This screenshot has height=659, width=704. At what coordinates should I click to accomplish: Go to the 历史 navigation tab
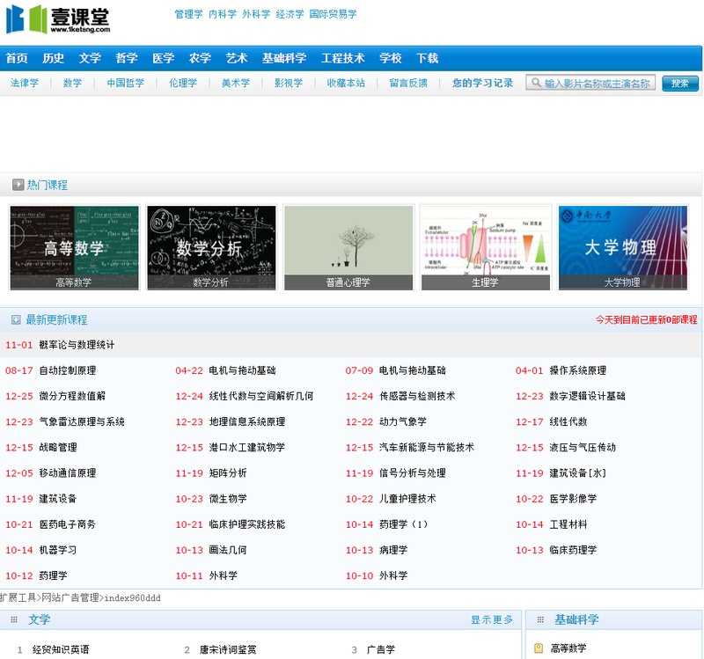54,58
